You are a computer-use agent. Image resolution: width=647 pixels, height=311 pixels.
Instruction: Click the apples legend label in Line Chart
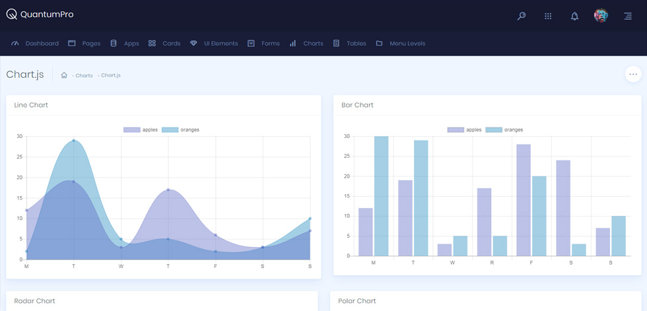[150, 129]
